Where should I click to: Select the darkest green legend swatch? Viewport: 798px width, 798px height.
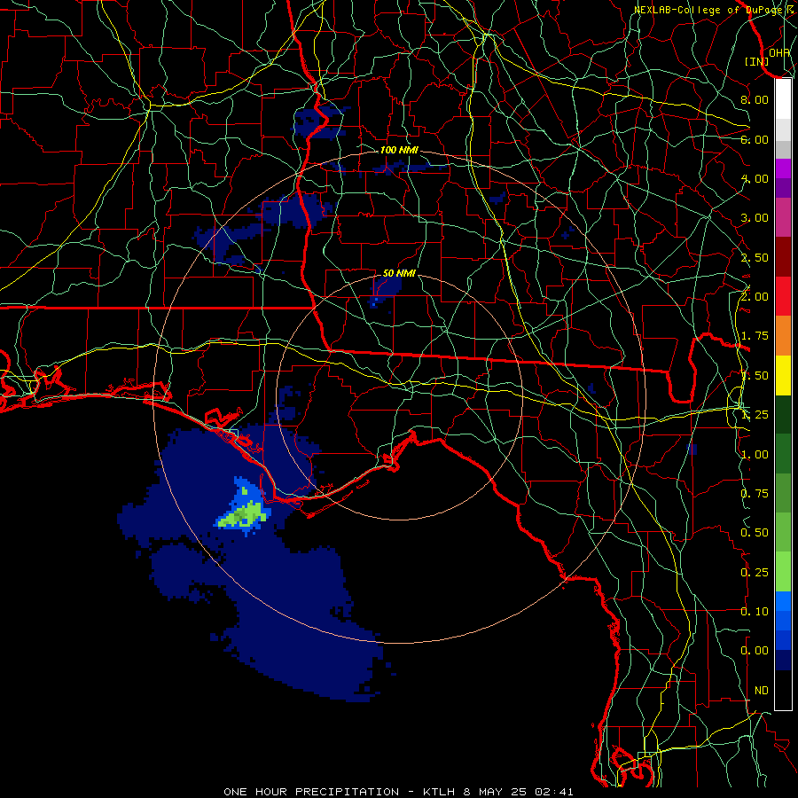783,415
